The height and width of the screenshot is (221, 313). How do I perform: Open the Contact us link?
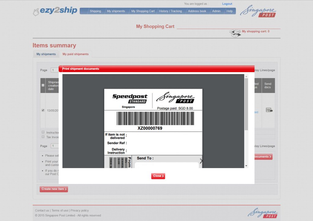coord(42,210)
